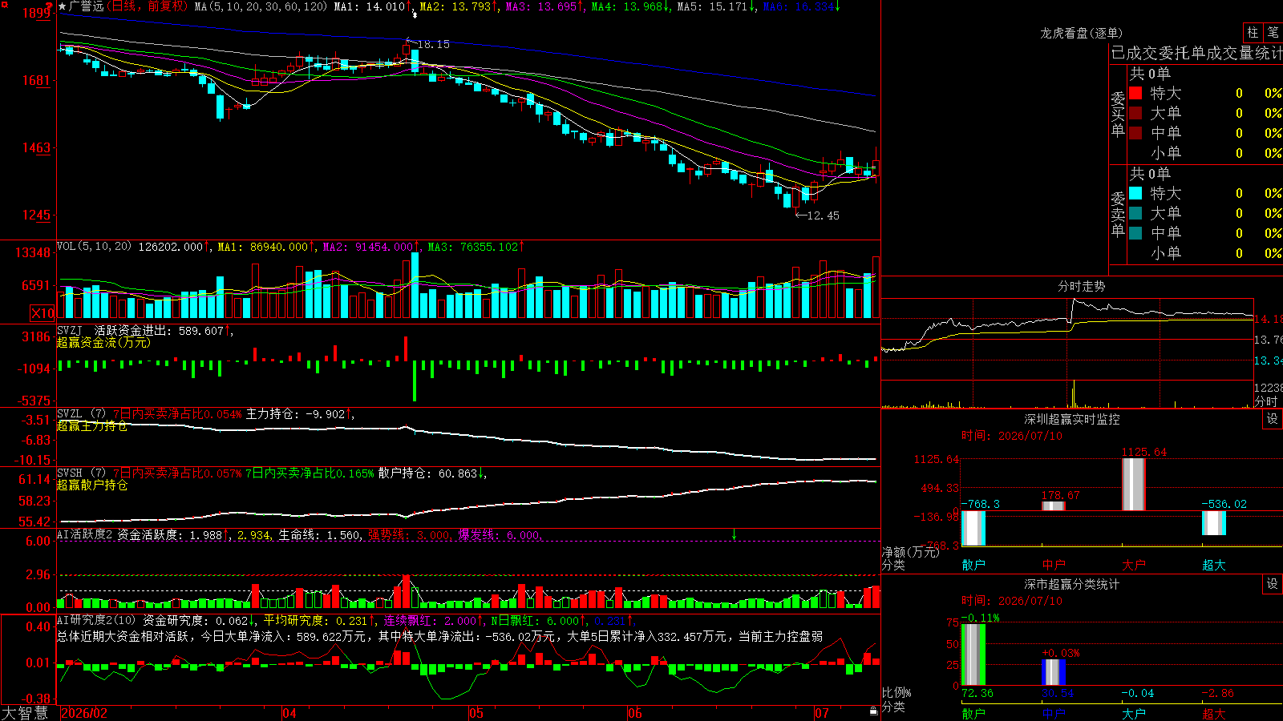Open 设 settings for 深圳超赢实时监控
Viewport: 1283px width, 721px height.
(x=1273, y=419)
